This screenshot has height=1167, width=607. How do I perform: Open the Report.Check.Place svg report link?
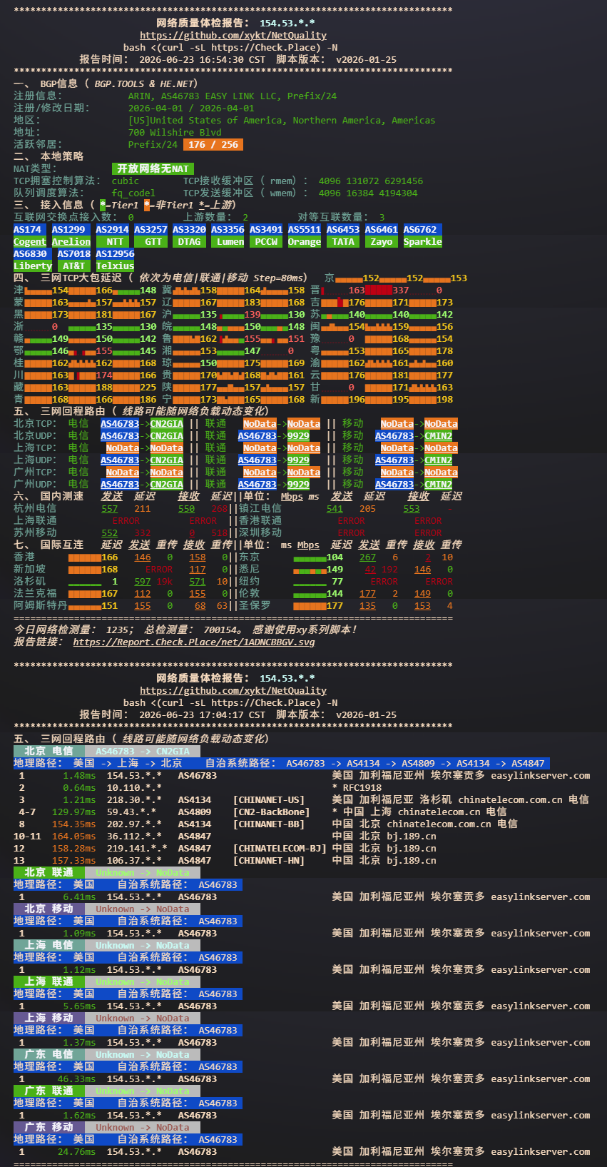click(193, 642)
